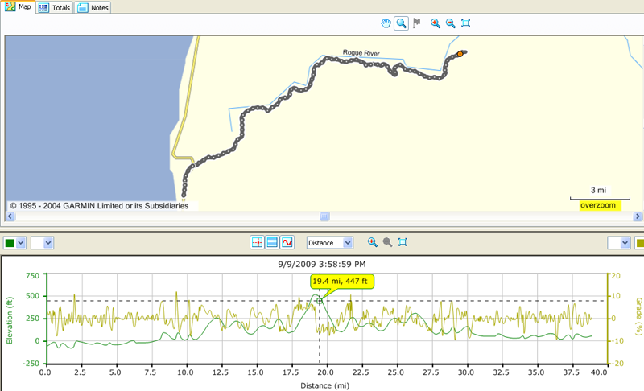This screenshot has height=391, width=644.
Task: Expand the green color swatch dropdown arrow
Action: coord(21,243)
